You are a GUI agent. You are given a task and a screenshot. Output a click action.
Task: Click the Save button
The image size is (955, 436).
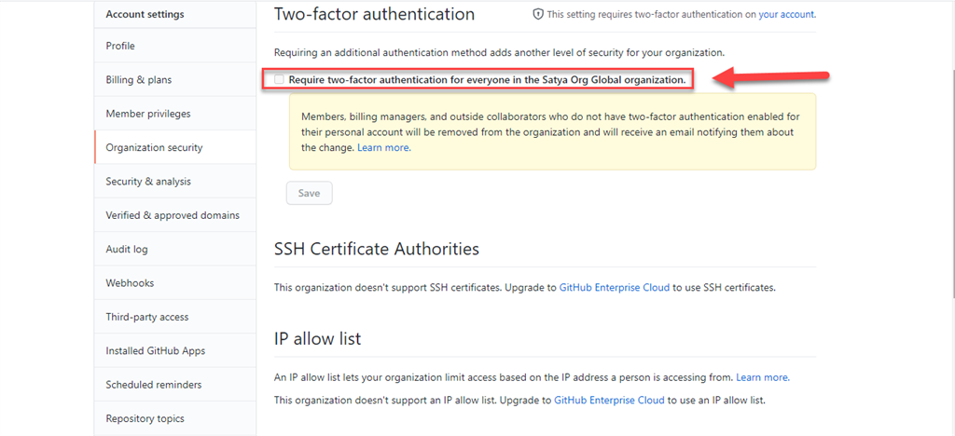click(x=309, y=194)
